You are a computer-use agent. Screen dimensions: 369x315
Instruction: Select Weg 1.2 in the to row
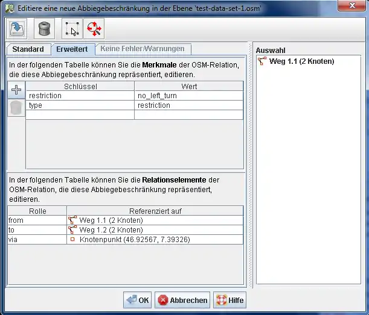(x=111, y=229)
